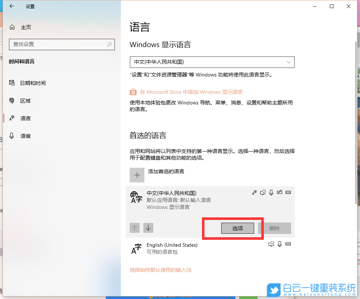Open the Windows 显示语言 dropdown
Viewport: 360px width, 299px height.
tap(212, 62)
